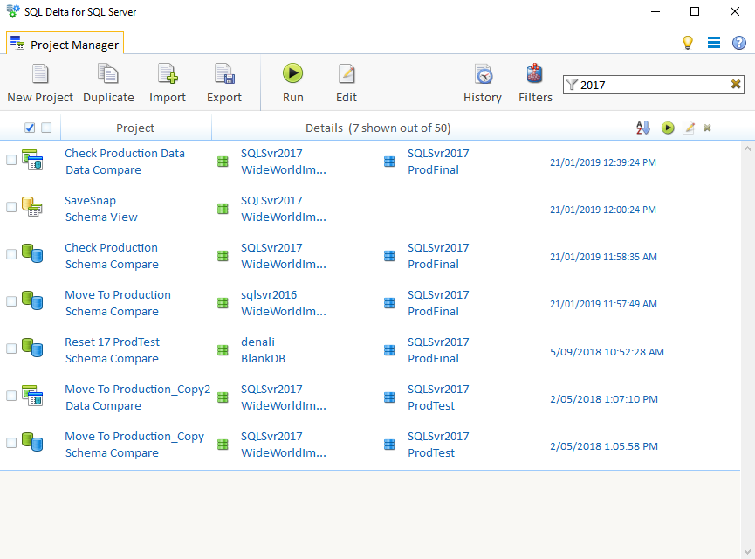Tick checkbox for SaveSnap project
Image resolution: width=755 pixels, height=559 pixels.
click(x=11, y=207)
